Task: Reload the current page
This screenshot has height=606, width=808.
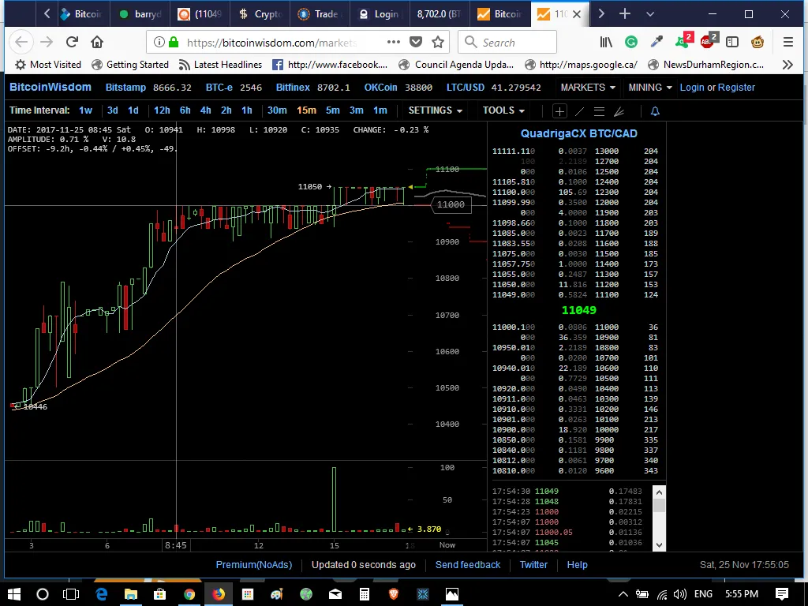Action: click(72, 43)
